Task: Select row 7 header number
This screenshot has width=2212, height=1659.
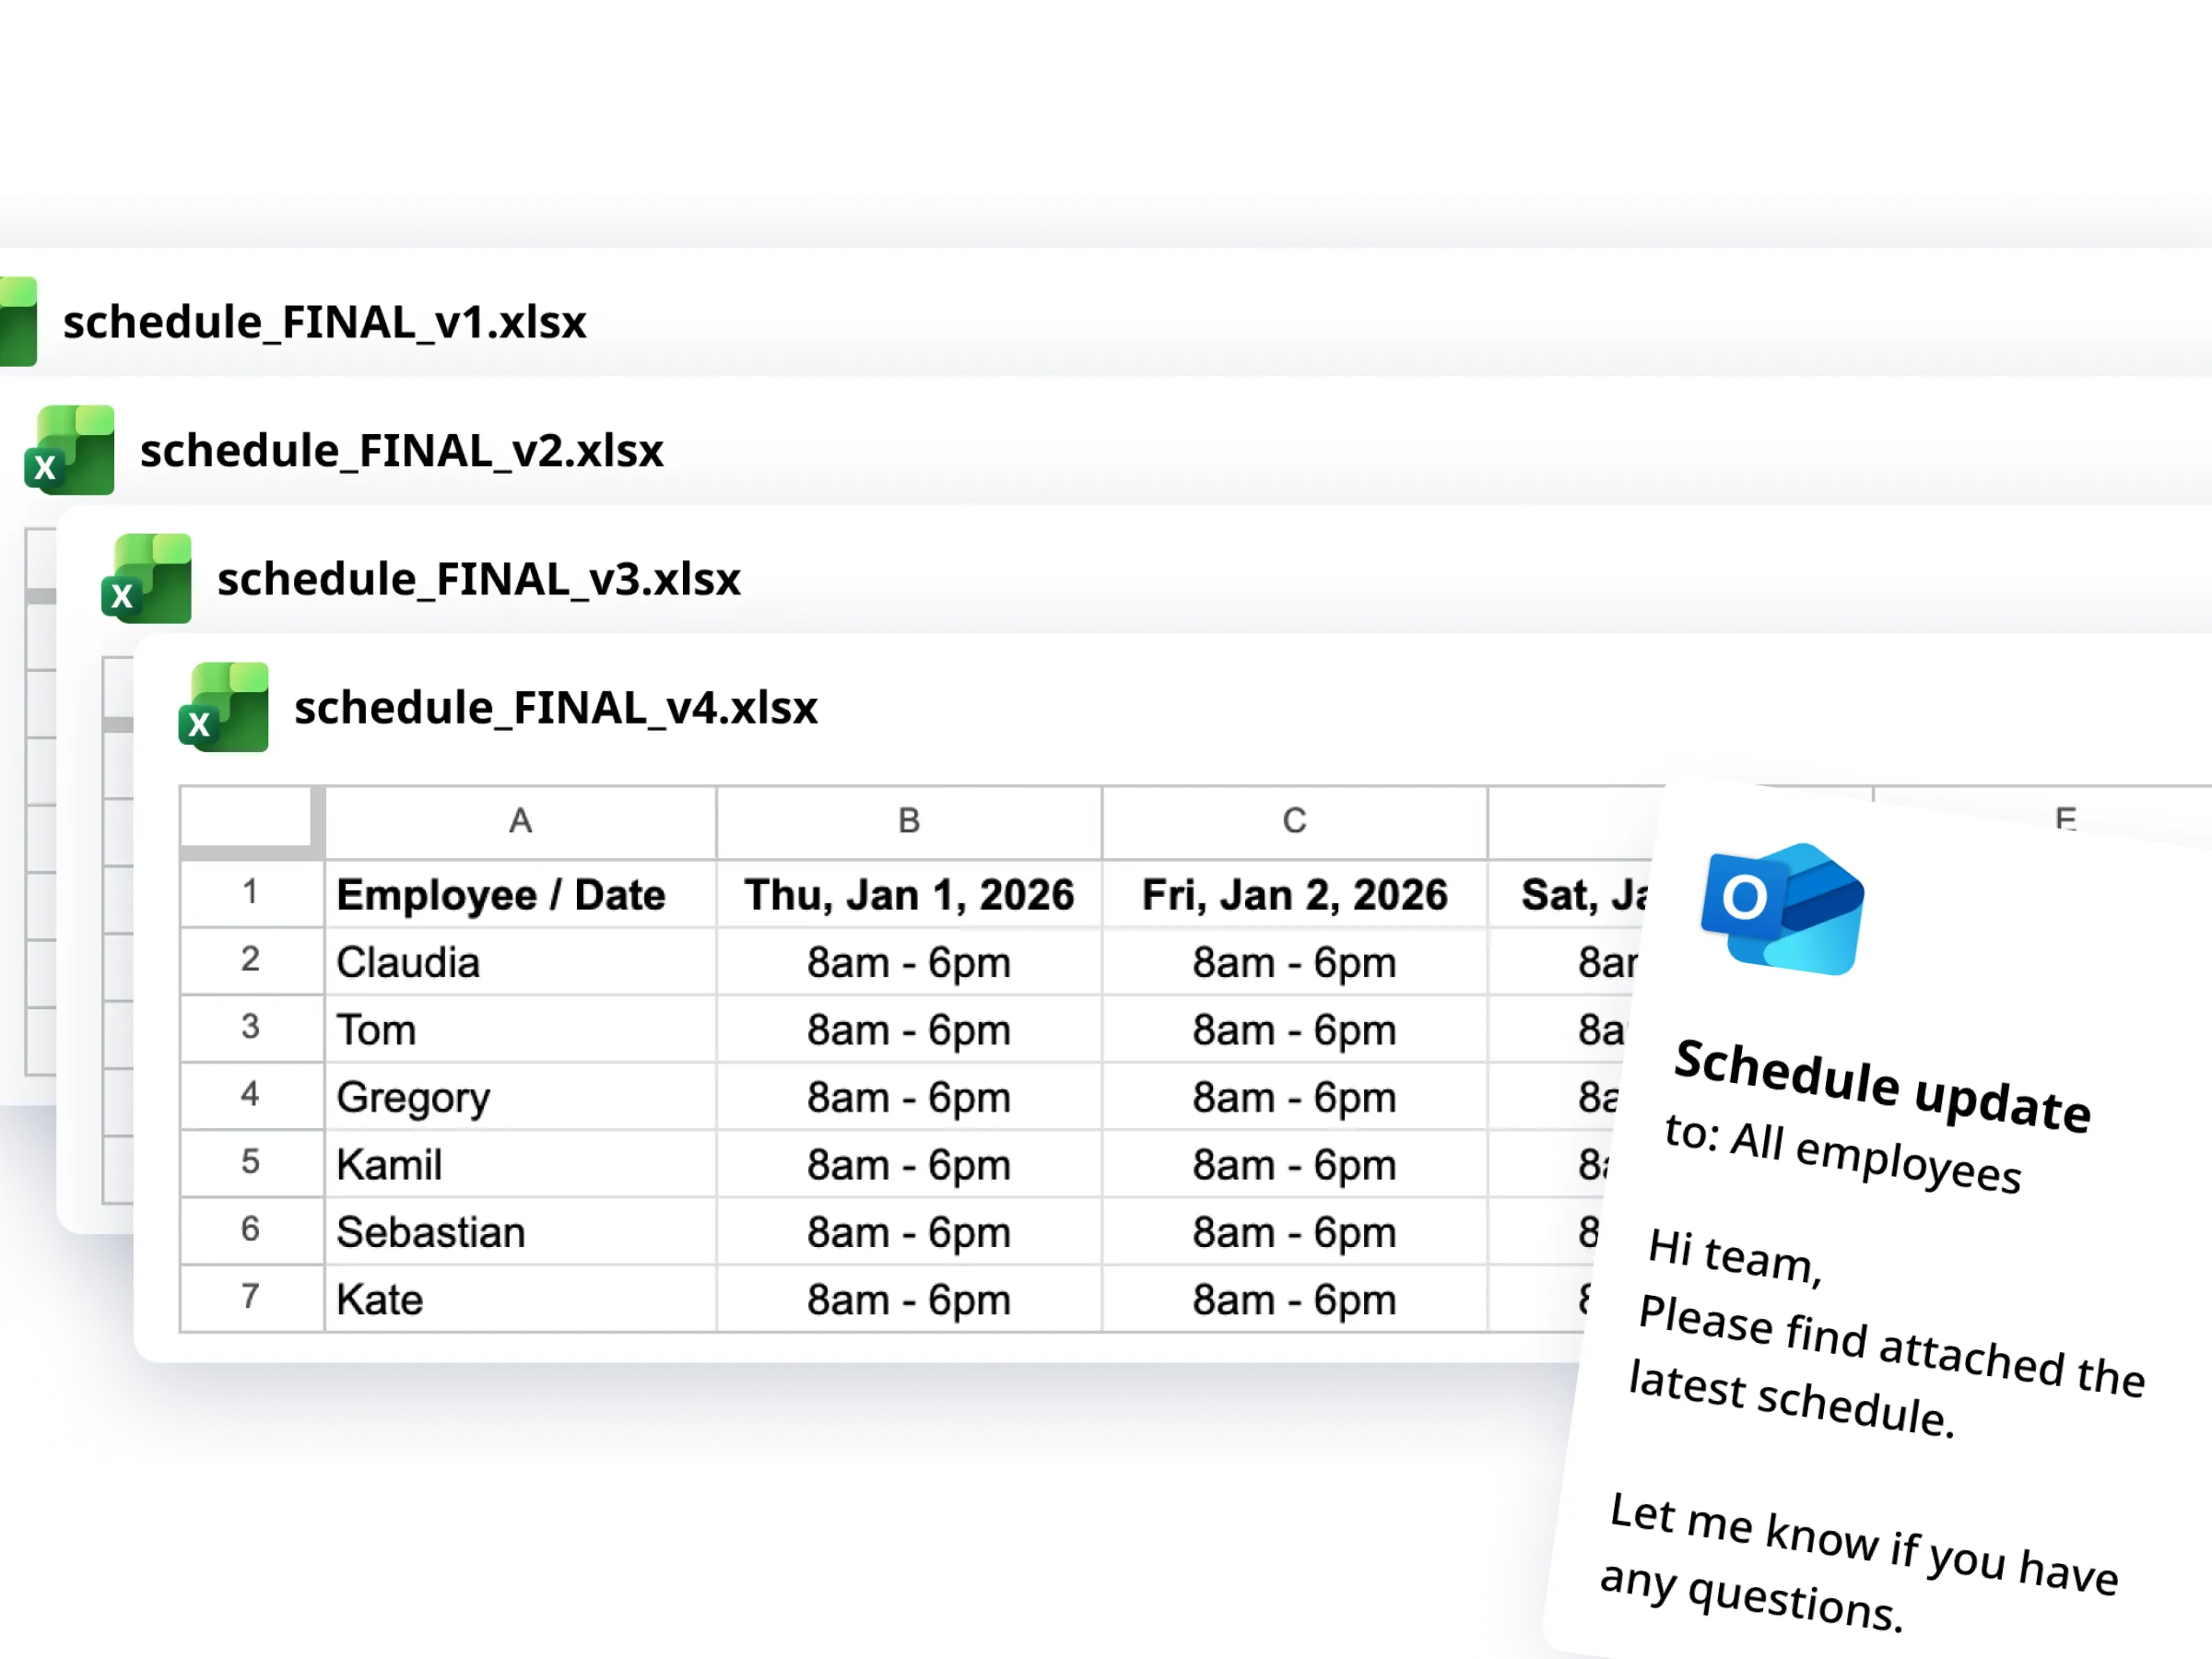Action: (x=251, y=1297)
